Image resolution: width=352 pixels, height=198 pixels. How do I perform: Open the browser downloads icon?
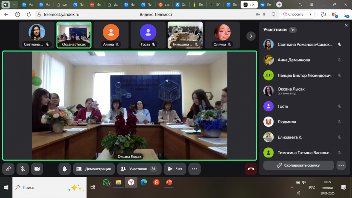coord(346,14)
